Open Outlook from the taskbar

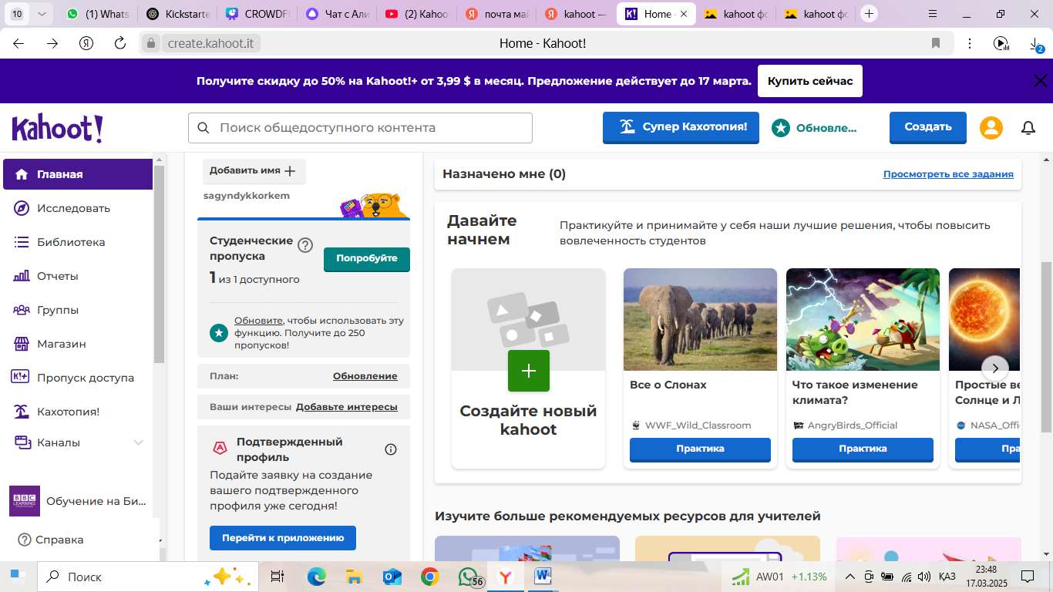[392, 576]
